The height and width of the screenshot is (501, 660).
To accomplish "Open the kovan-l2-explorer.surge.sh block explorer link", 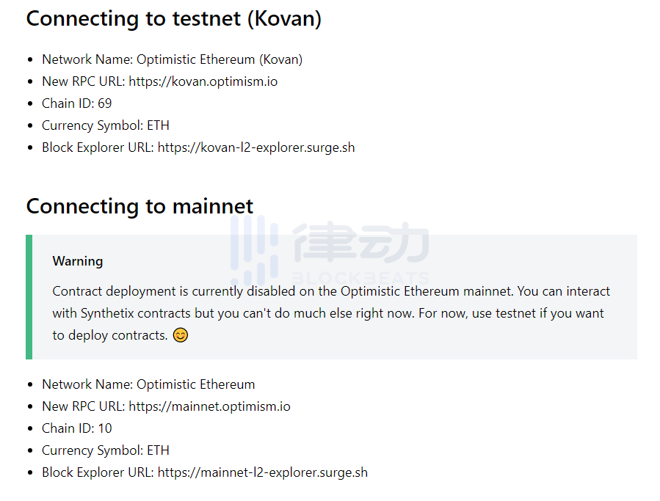I will (x=256, y=147).
